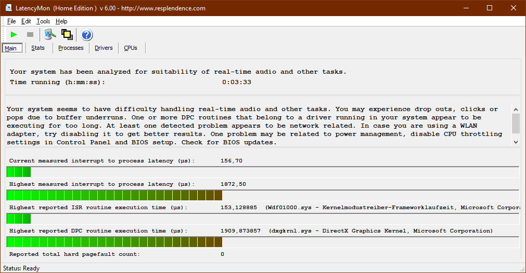Click current interrupt to process latency bar
This screenshot has width=526, height=273.
[263, 172]
